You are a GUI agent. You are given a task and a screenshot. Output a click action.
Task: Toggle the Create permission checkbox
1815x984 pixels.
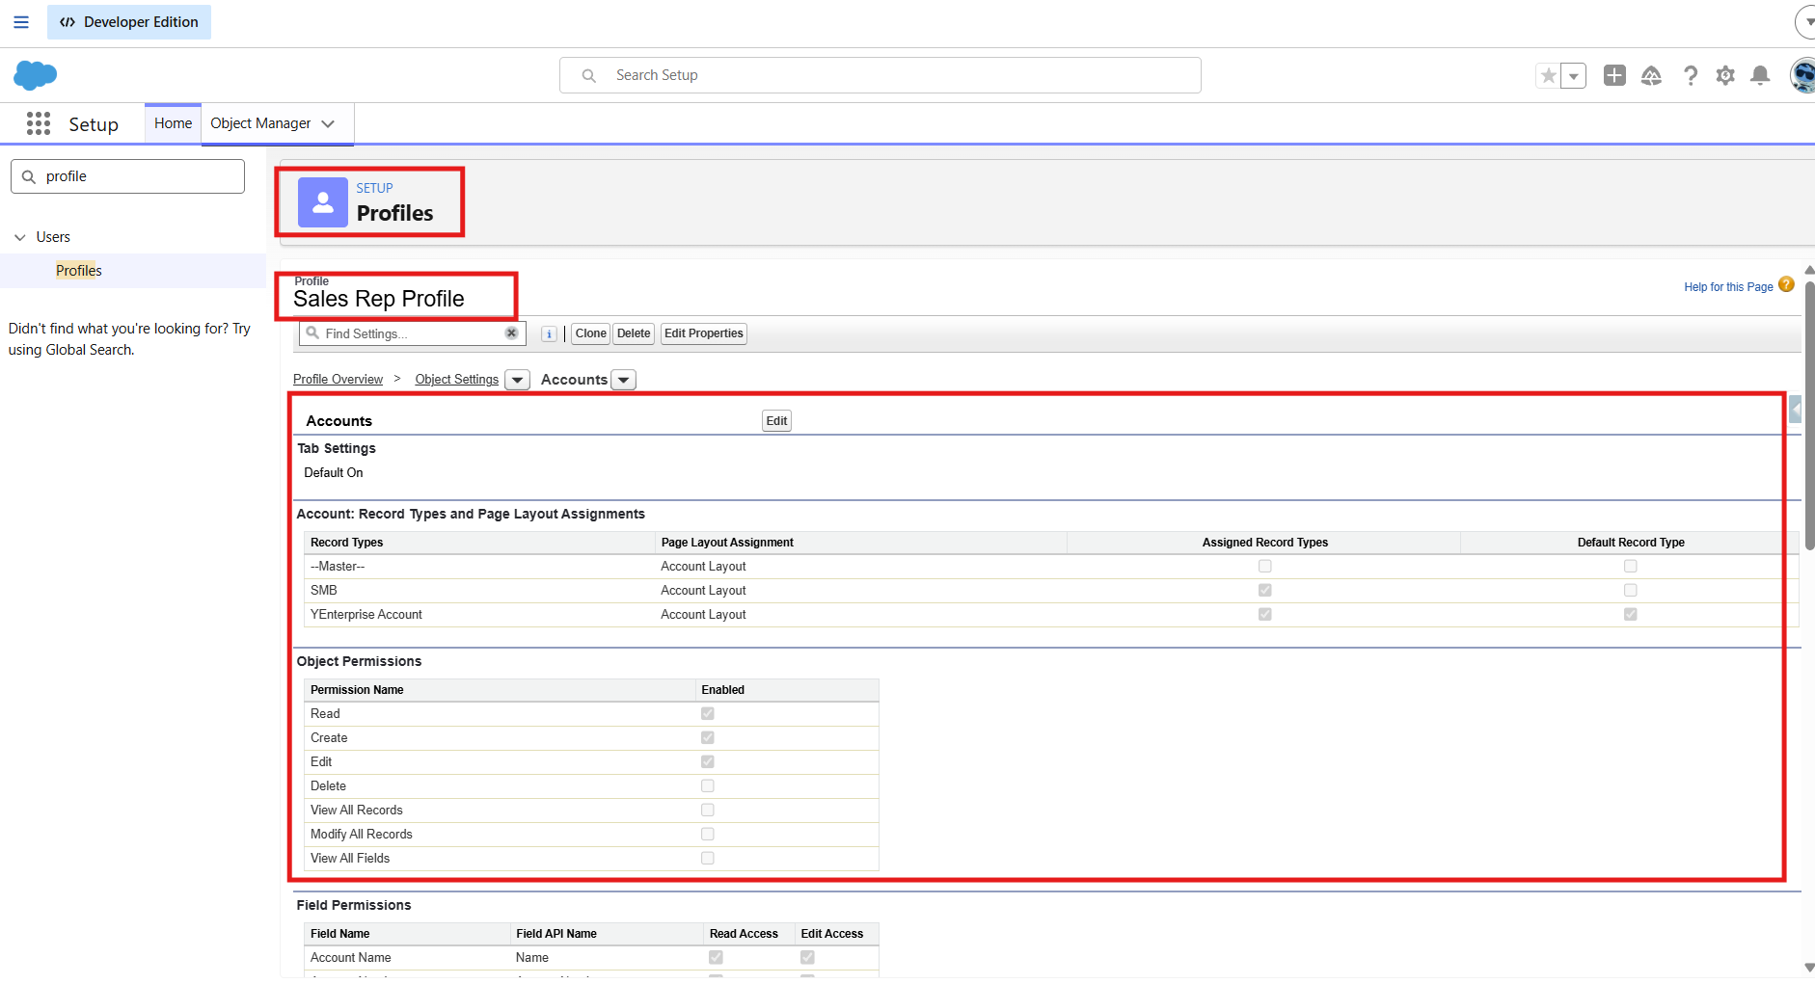point(708,738)
